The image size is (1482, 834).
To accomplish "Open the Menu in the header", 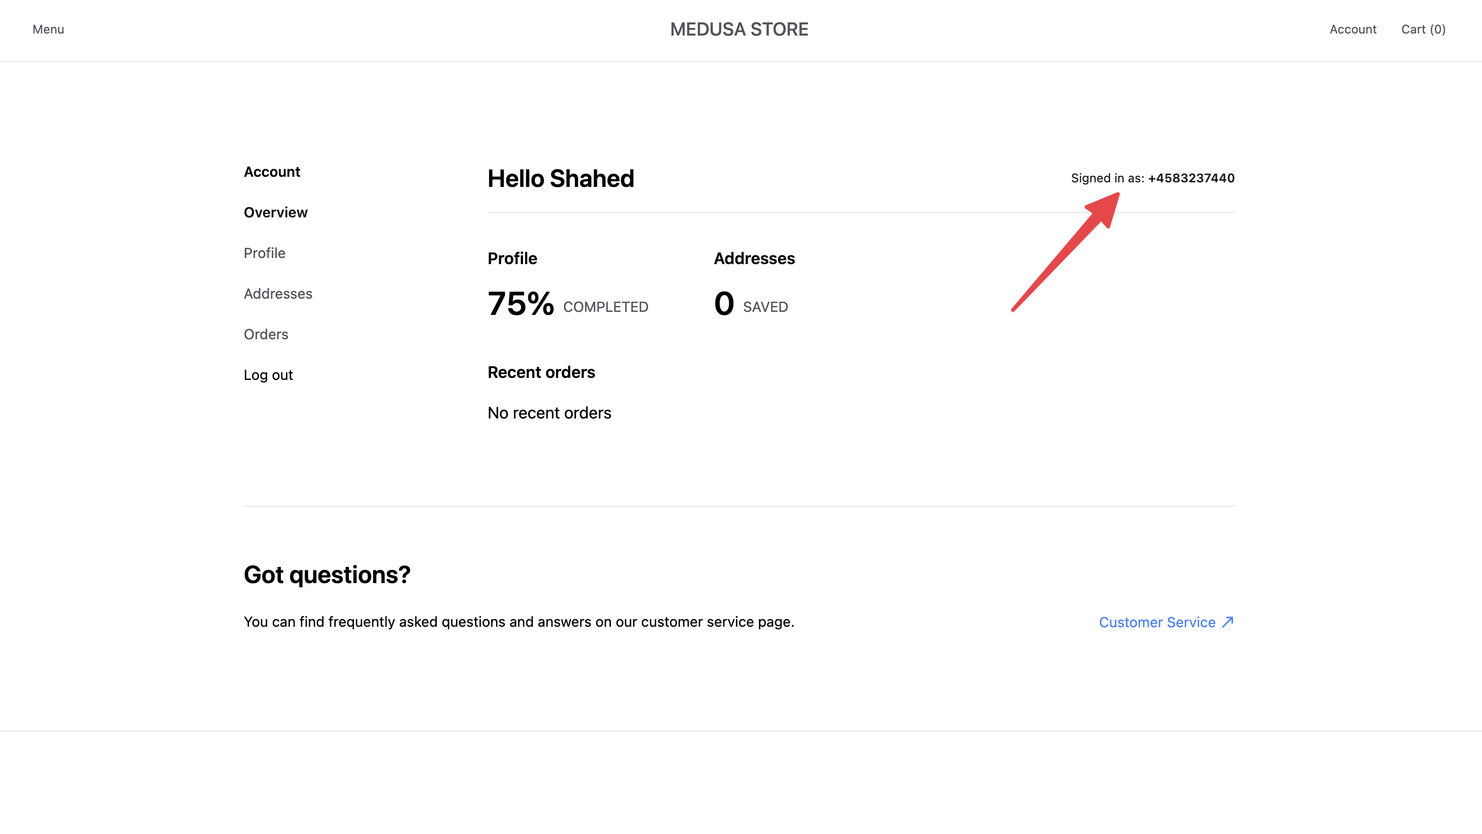I will click(48, 29).
